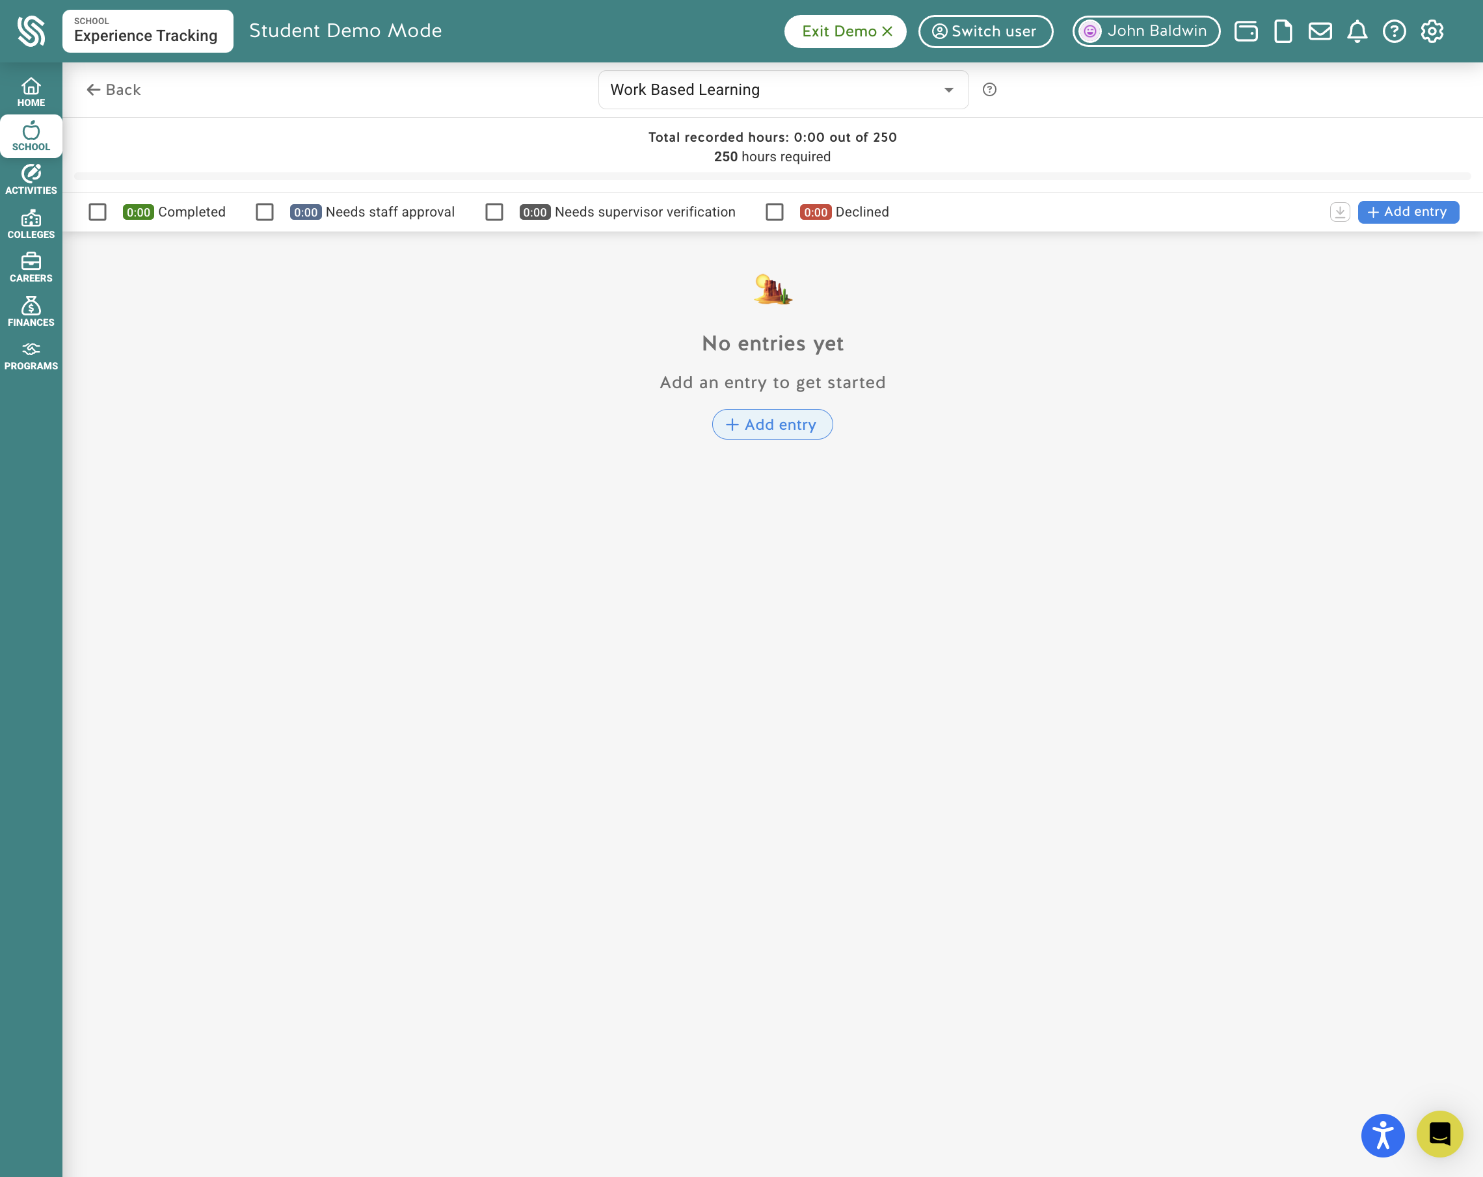This screenshot has height=1177, width=1483.
Task: Click the help icon beside Work Based Learning
Action: 989,89
